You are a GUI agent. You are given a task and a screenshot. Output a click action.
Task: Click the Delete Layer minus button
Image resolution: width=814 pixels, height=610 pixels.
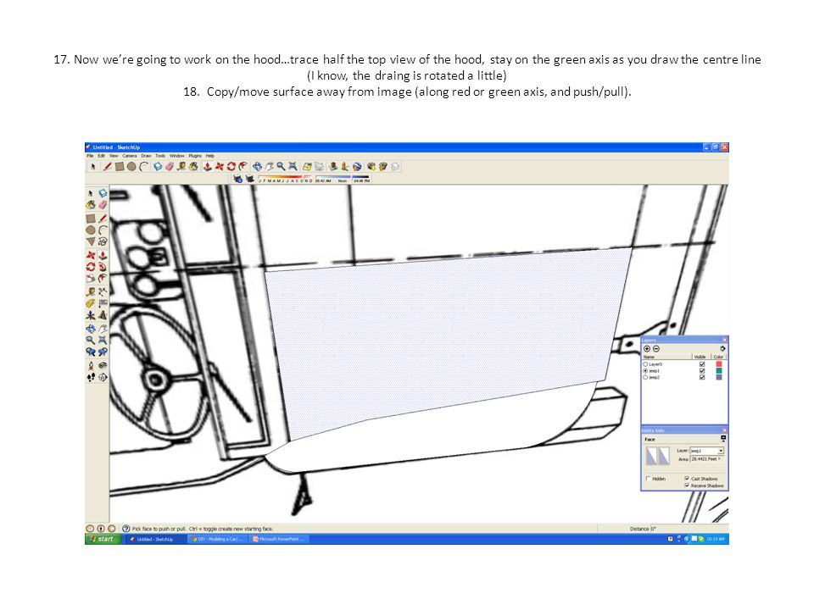[656, 349]
